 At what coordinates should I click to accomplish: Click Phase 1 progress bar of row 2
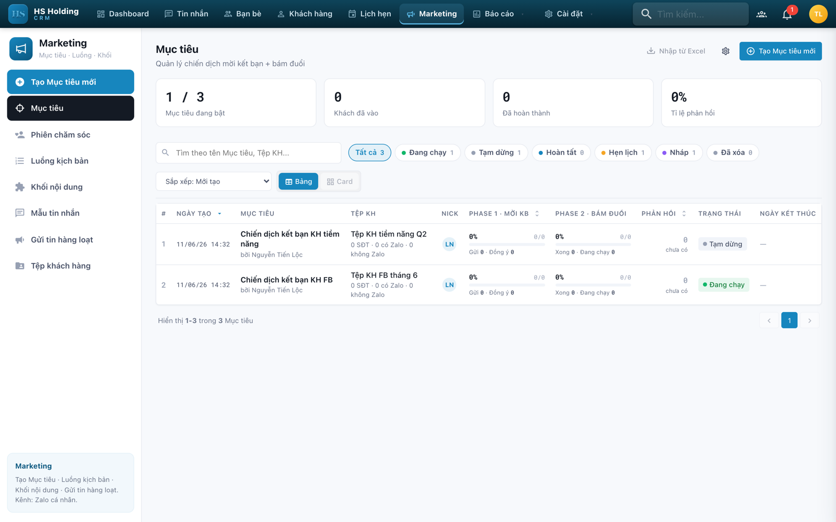coord(507,284)
